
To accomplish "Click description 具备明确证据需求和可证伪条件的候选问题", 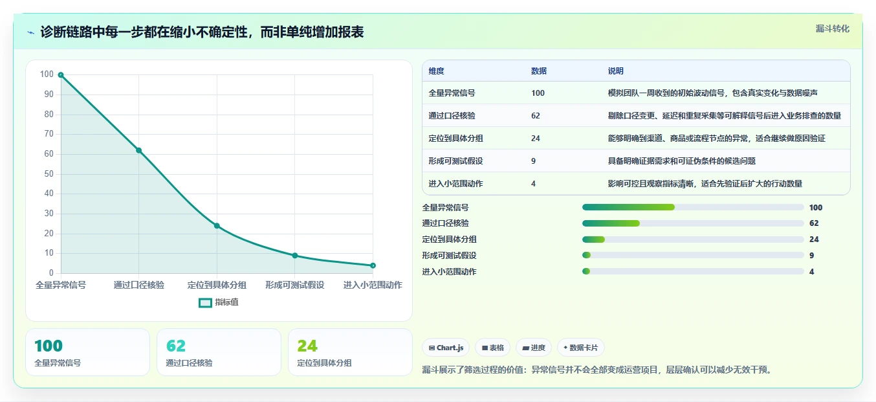I will 681,161.
